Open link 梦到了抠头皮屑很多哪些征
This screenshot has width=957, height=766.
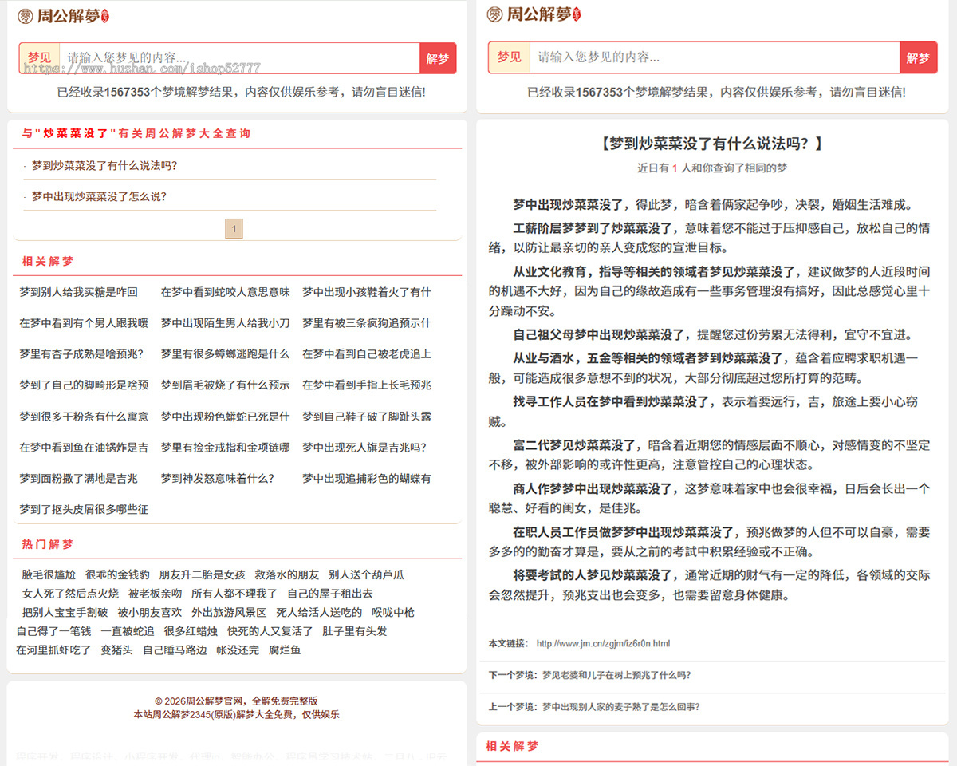pyautogui.click(x=84, y=509)
